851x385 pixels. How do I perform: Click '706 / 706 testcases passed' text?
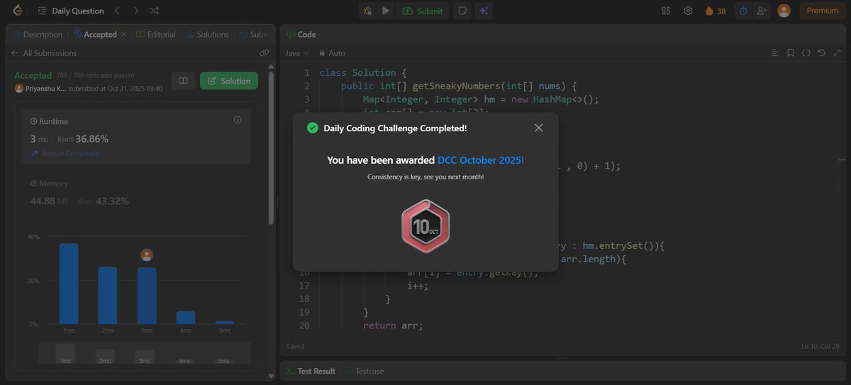[x=94, y=75]
